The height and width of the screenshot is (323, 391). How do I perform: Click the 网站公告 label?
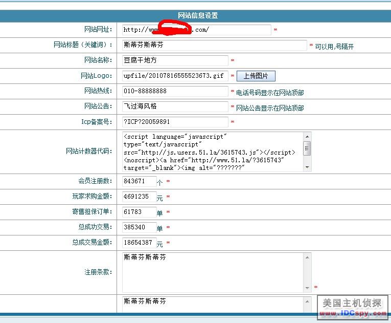pos(98,106)
